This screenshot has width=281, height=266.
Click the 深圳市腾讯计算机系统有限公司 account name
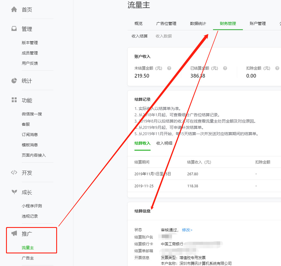coord(206,263)
